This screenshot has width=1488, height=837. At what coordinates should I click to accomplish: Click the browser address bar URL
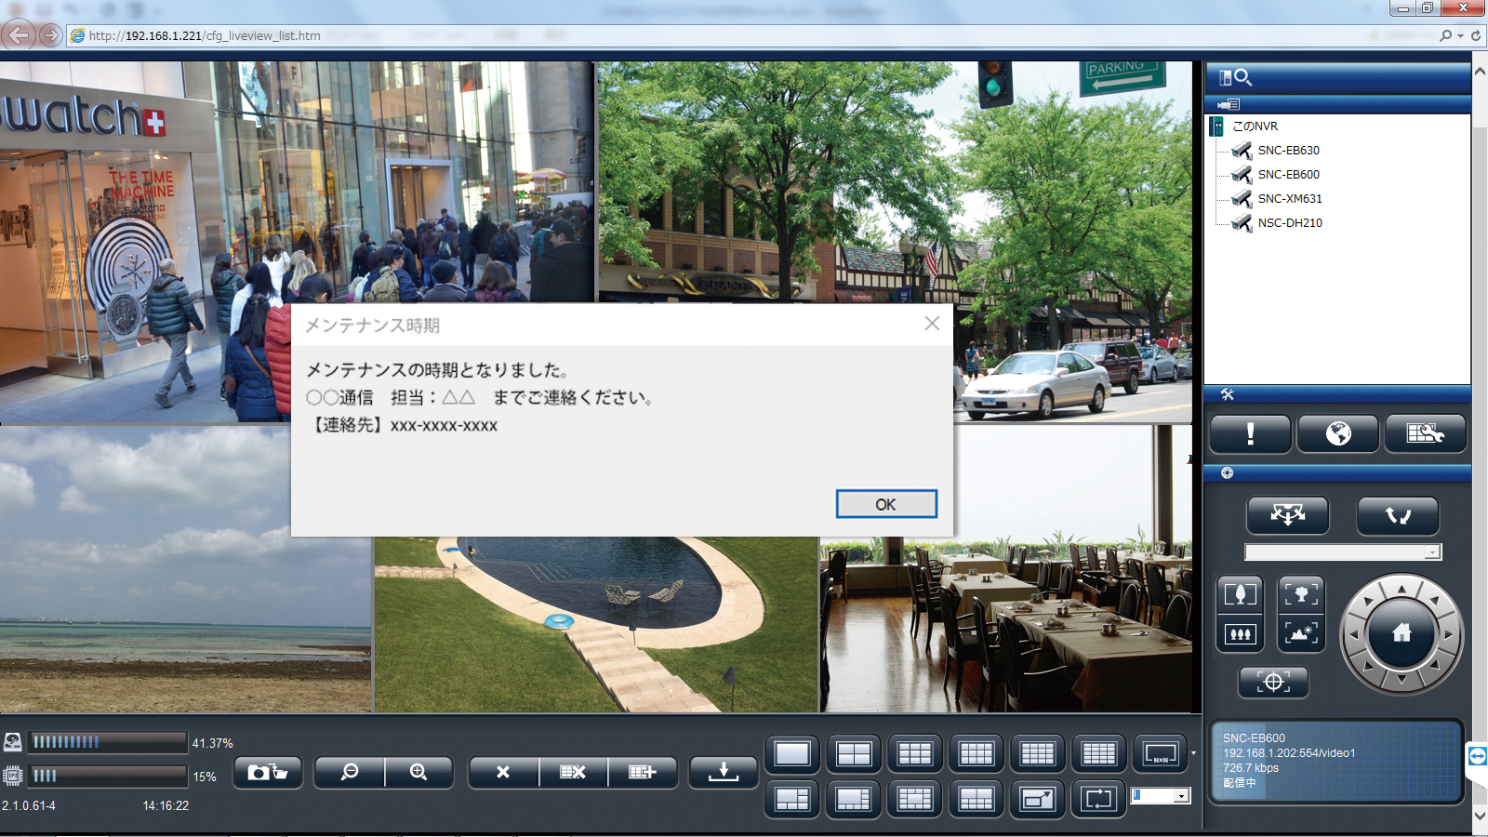(x=205, y=35)
